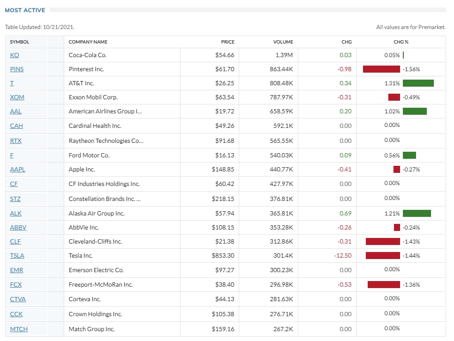
Task: Select the Alaska Air Group Inc. name
Action: click(x=97, y=214)
